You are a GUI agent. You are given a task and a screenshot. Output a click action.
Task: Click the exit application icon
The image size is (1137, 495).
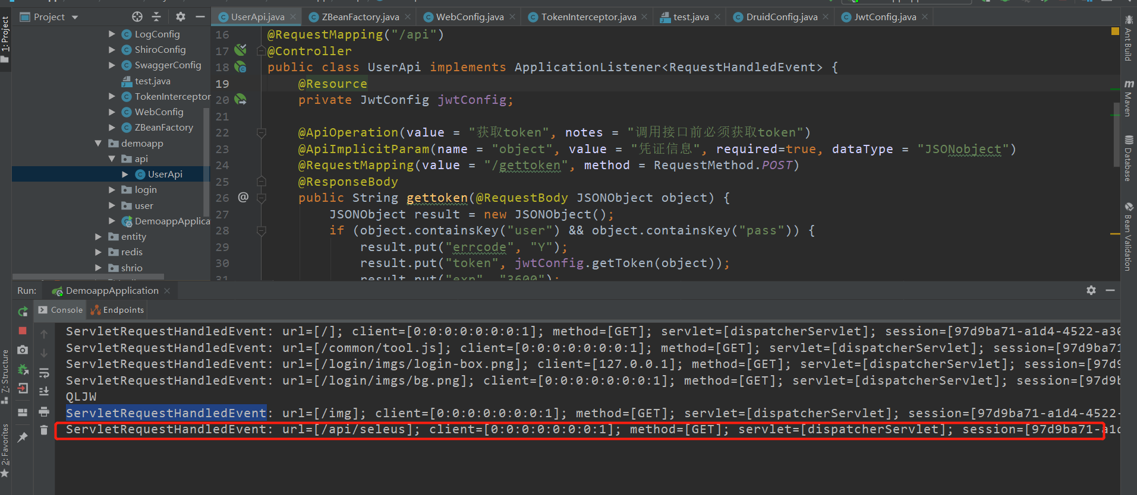[x=23, y=389]
